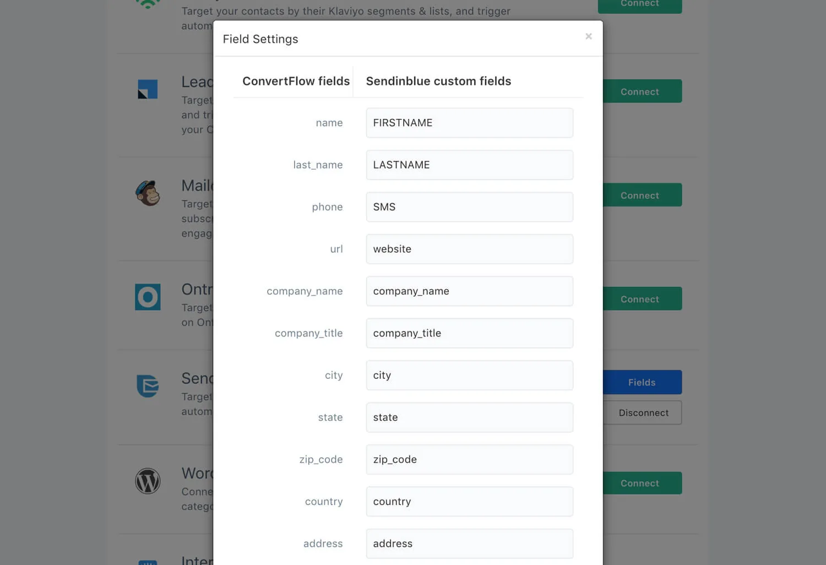Click the website field for url
Image resolution: width=826 pixels, height=565 pixels.
470,249
